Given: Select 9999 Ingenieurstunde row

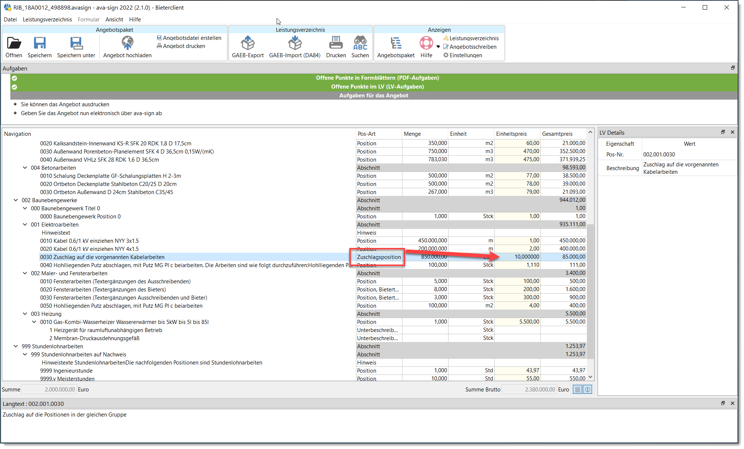Looking at the screenshot, I should pyautogui.click(x=66, y=371).
